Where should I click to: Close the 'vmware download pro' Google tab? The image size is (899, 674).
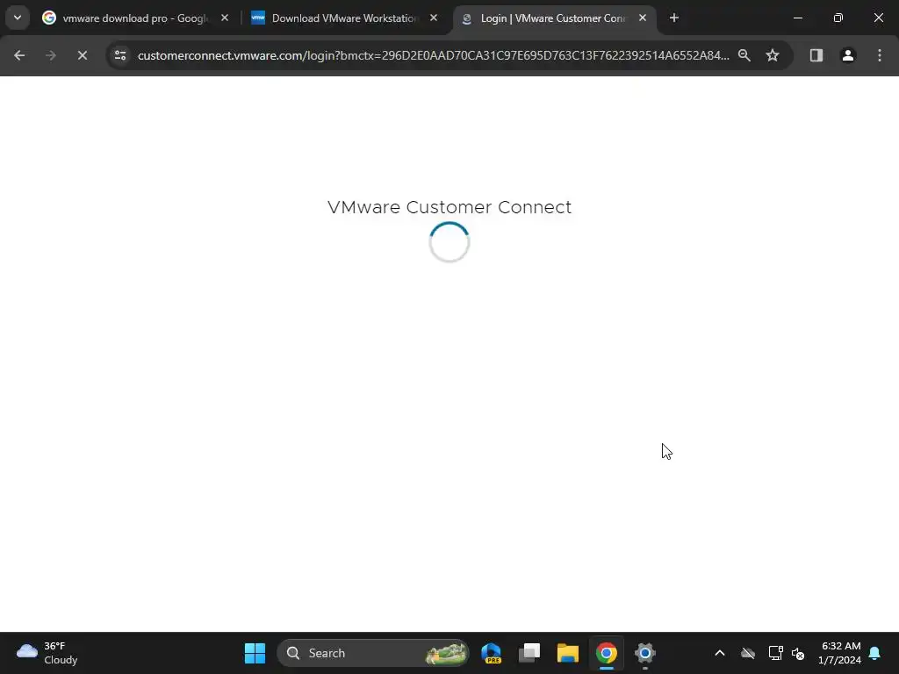(225, 18)
